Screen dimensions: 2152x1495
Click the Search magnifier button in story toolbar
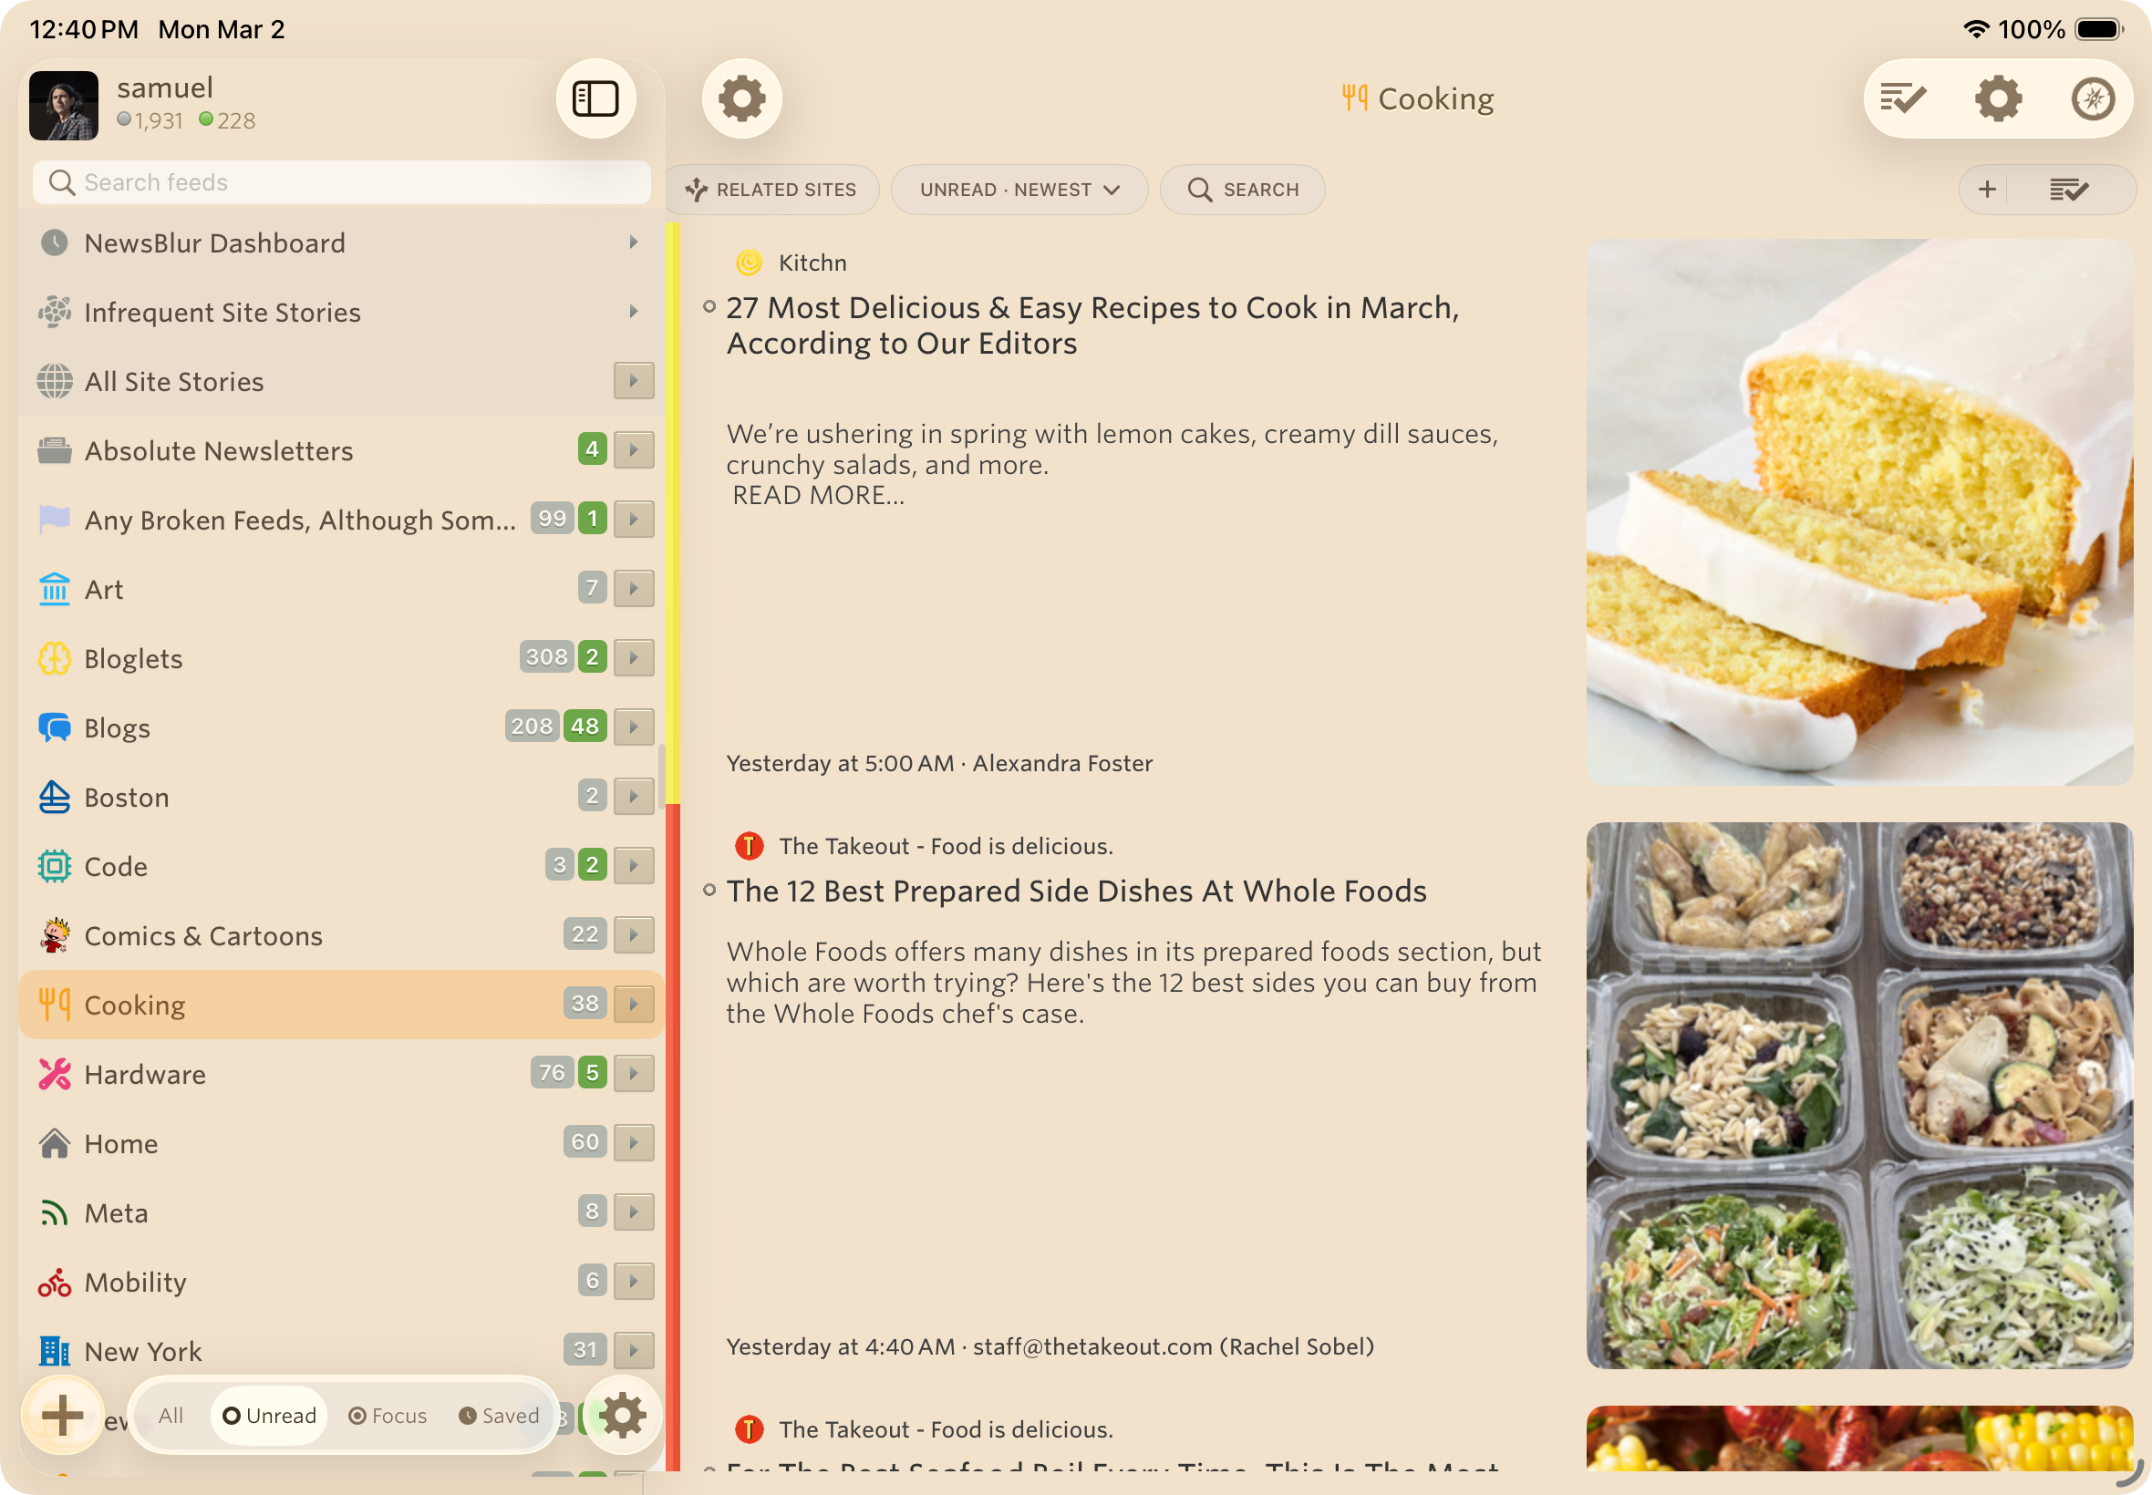pos(1241,191)
